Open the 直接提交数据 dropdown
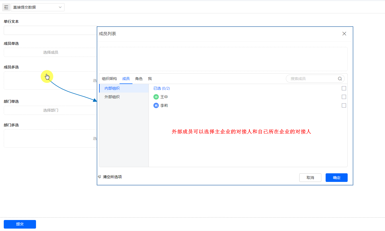This screenshot has height=231, width=385. (x=37, y=7)
